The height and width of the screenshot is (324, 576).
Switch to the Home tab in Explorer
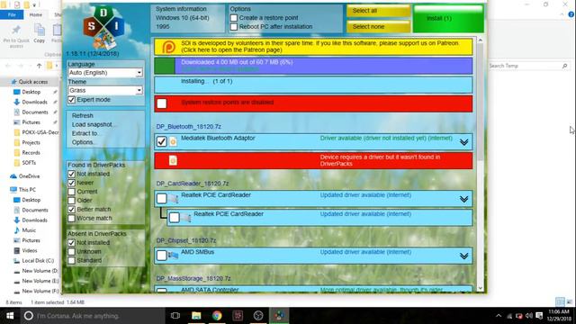tap(36, 14)
